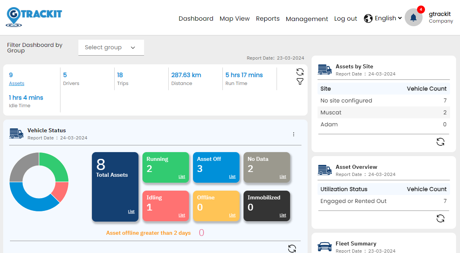The image size is (460, 253).
Task: Refresh the Vehicle Status widget
Action: 292,249
